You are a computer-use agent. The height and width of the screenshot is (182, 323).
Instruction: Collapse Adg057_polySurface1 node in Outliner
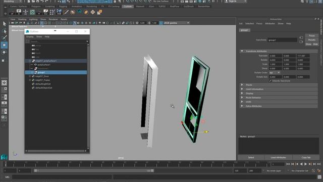tap(30, 61)
